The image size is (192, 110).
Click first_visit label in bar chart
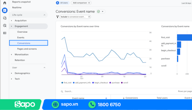point(165,38)
